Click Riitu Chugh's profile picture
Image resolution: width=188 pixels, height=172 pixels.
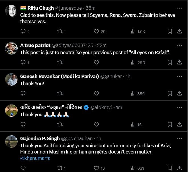pyautogui.click(x=11, y=11)
